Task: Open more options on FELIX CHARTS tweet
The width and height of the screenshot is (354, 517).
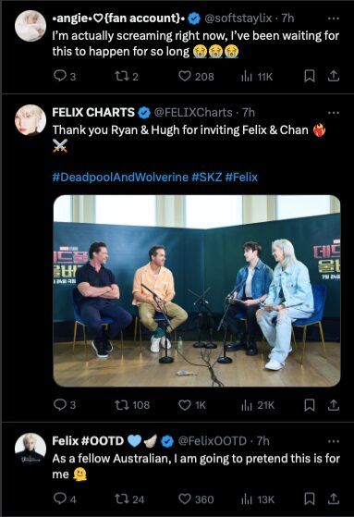Action: pyautogui.click(x=334, y=113)
